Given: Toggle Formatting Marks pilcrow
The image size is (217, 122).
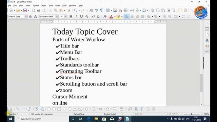Looking at the screenshot, I should point(101,11).
